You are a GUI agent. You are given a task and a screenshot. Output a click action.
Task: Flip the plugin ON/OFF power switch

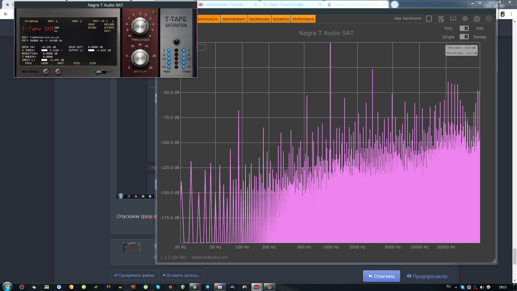pyautogui.click(x=102, y=72)
